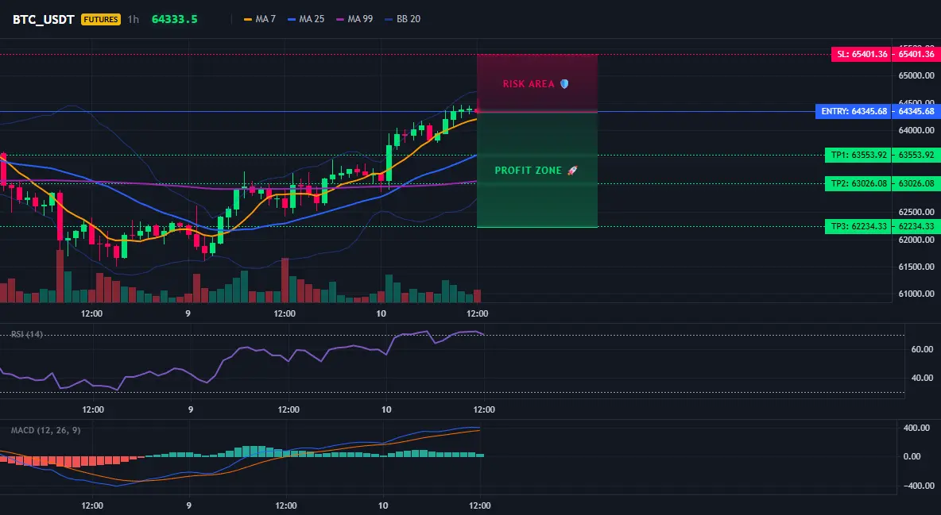Select the TP2: 63026.08 label
This screenshot has width=941, height=515.
859,183
